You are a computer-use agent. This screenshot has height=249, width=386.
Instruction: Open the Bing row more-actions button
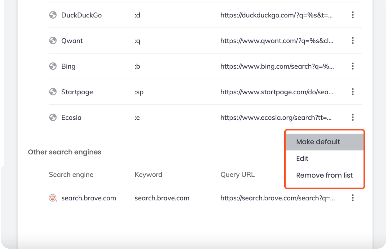tap(352, 66)
